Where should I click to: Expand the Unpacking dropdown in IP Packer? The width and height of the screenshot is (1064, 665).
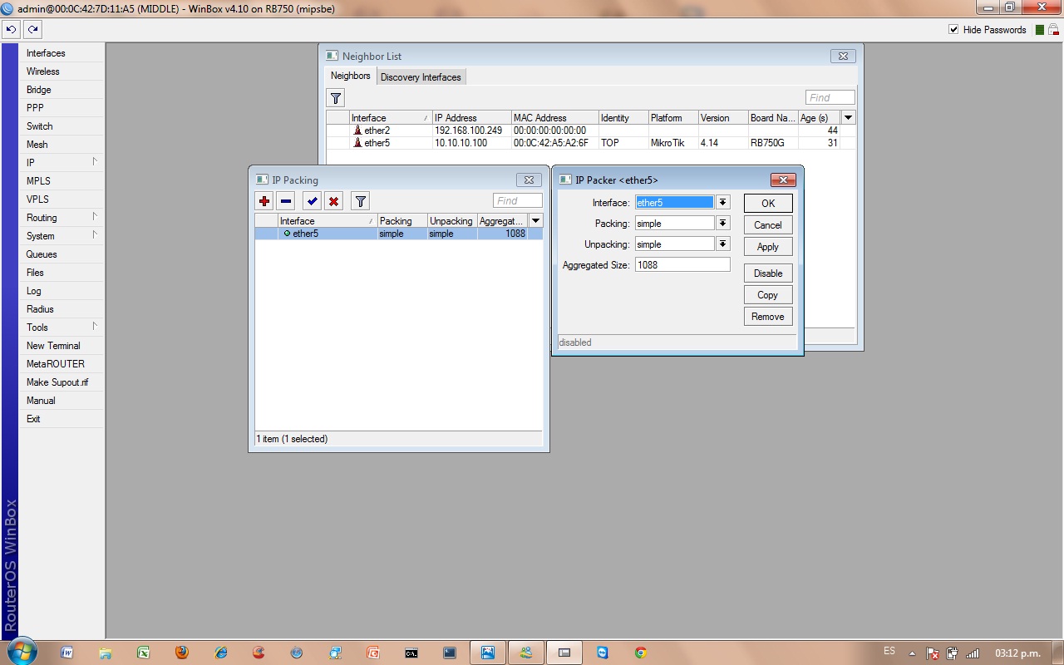[x=723, y=244]
